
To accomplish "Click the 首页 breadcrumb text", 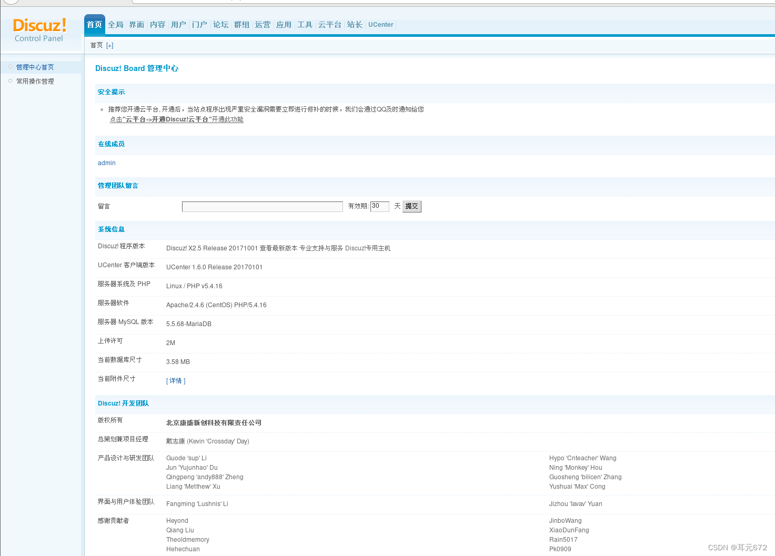I will pyautogui.click(x=96, y=45).
